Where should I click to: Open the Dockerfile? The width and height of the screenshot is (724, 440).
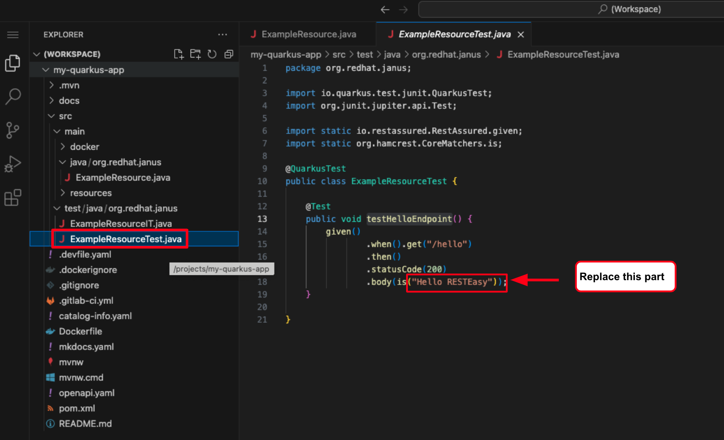[x=134, y=331]
